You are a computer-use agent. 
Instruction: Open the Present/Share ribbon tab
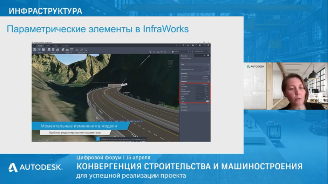tap(65, 46)
